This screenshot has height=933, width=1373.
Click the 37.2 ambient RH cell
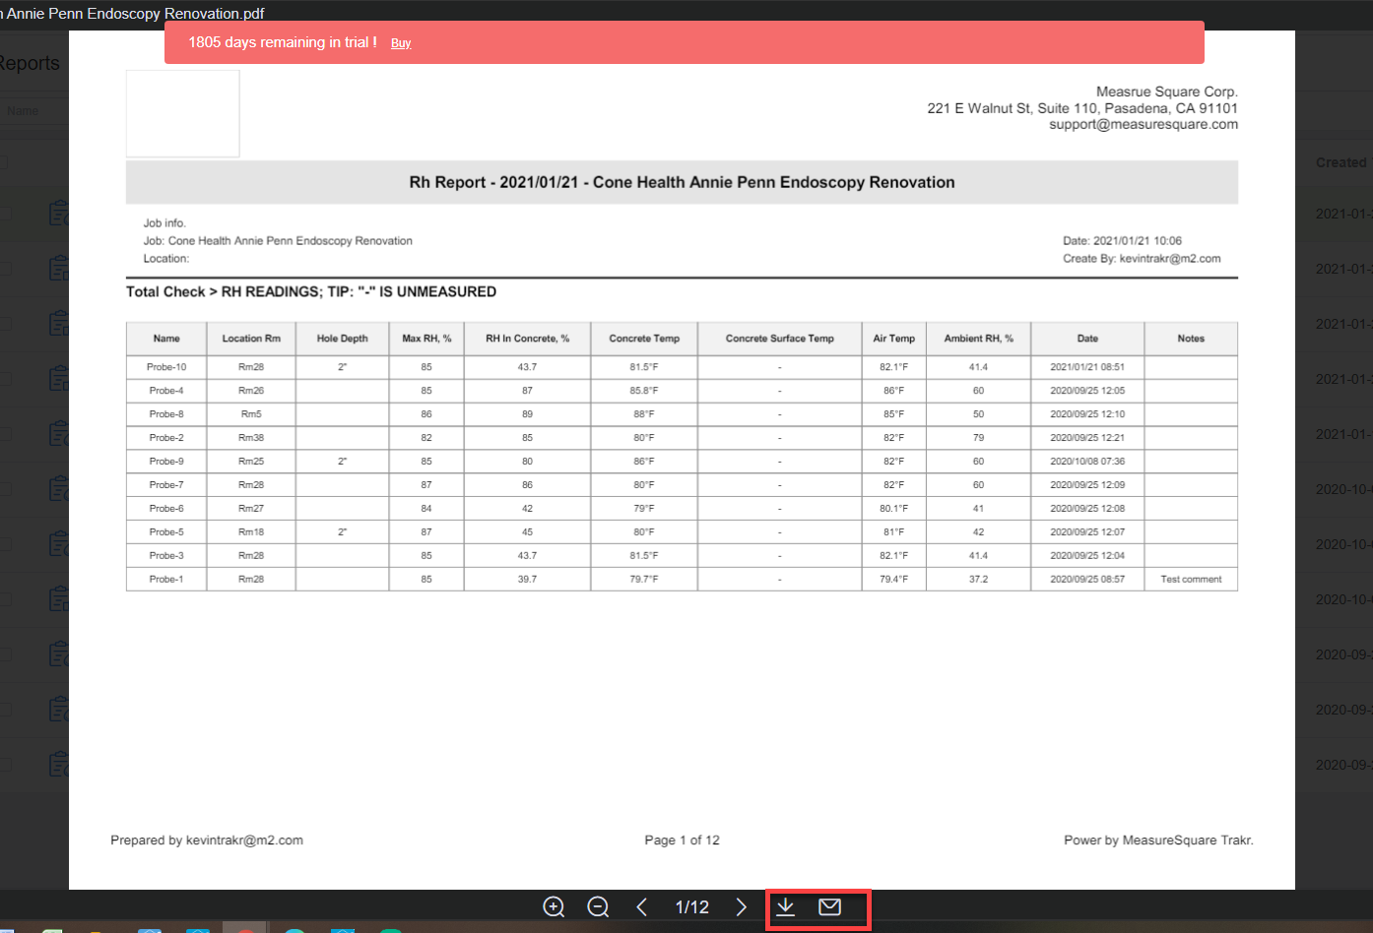978,580
